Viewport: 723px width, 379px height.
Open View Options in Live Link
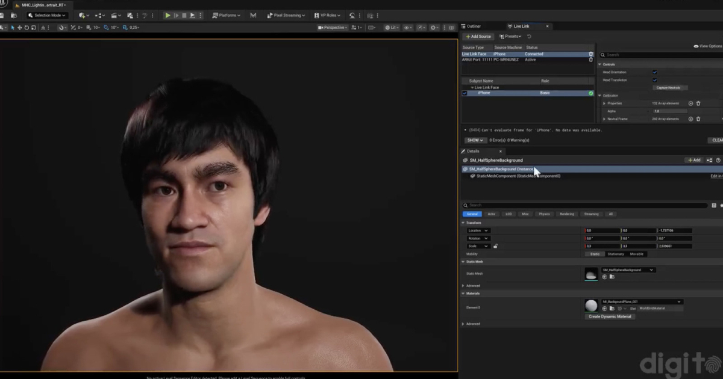coord(707,46)
